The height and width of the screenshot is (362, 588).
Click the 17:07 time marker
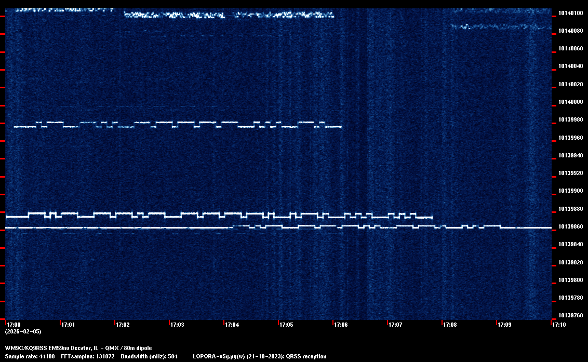395,325
